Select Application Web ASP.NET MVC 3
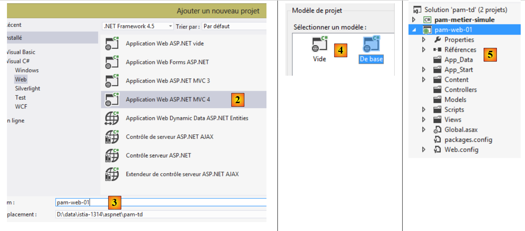The image size is (525, 231). (168, 81)
